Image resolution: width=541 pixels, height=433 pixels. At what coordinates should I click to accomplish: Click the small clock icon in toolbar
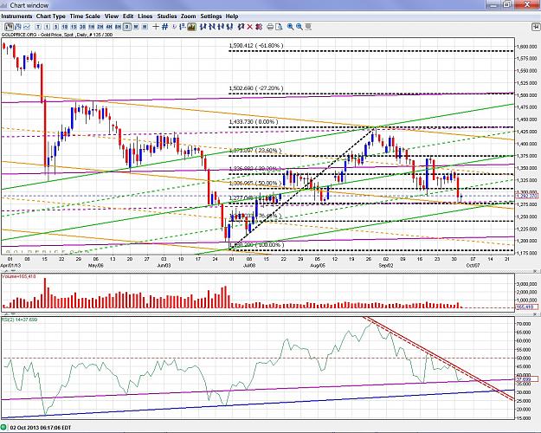(174, 27)
